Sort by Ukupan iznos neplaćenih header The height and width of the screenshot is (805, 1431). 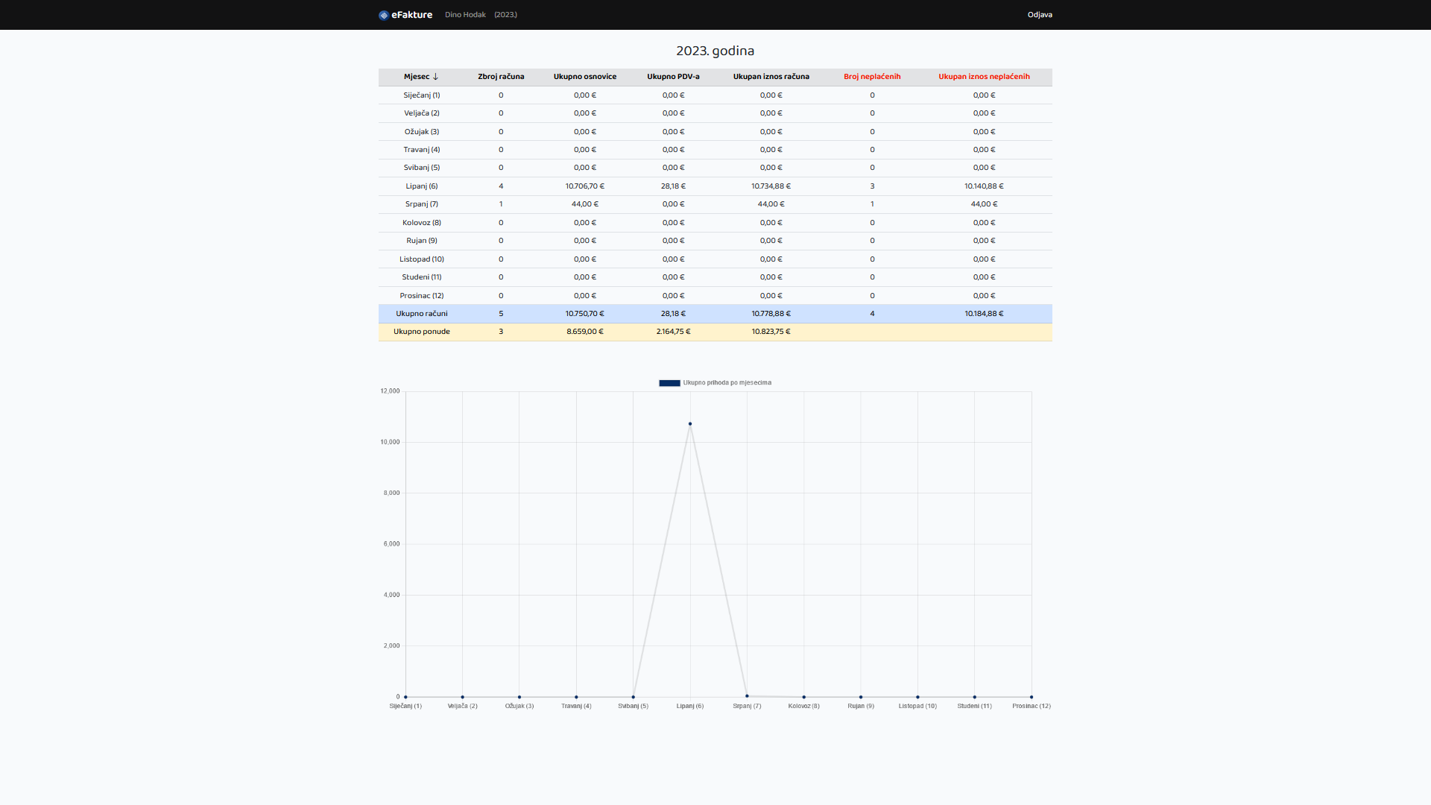point(984,77)
